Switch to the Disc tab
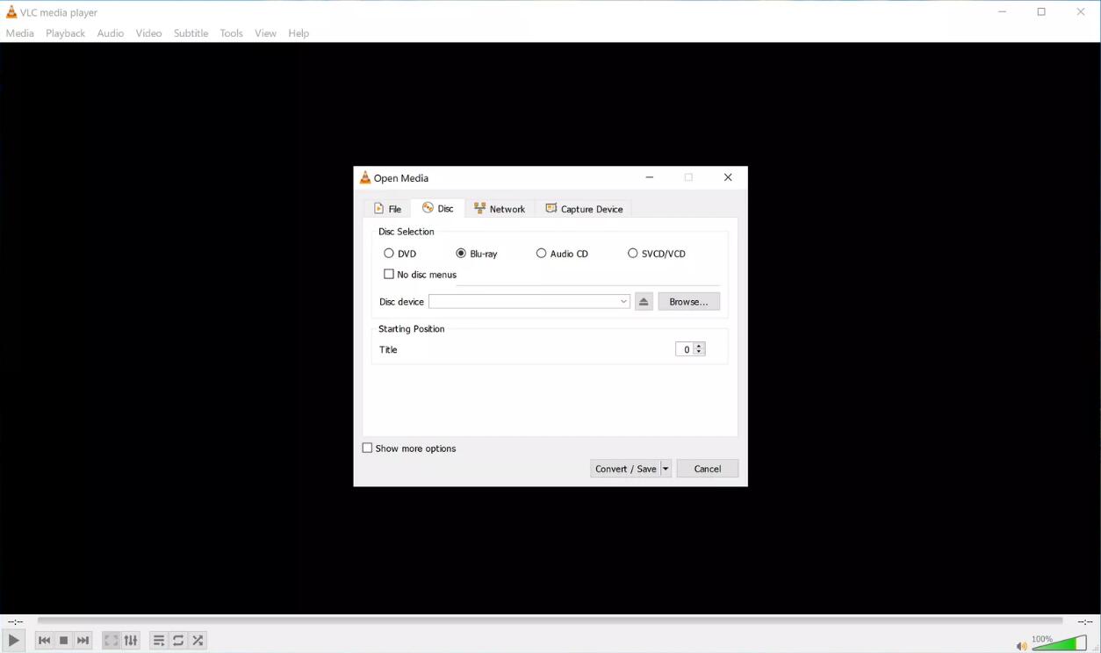Screen dimensions: 1101x653 438,208
